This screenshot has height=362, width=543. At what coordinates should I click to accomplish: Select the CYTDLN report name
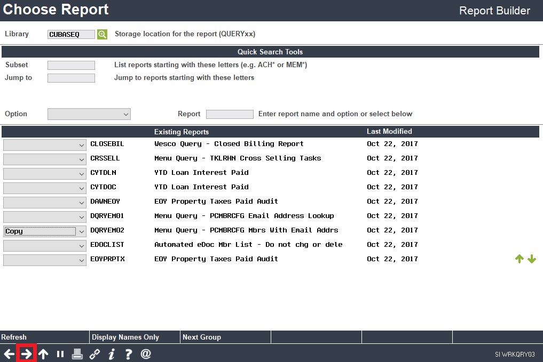pyautogui.click(x=103, y=173)
